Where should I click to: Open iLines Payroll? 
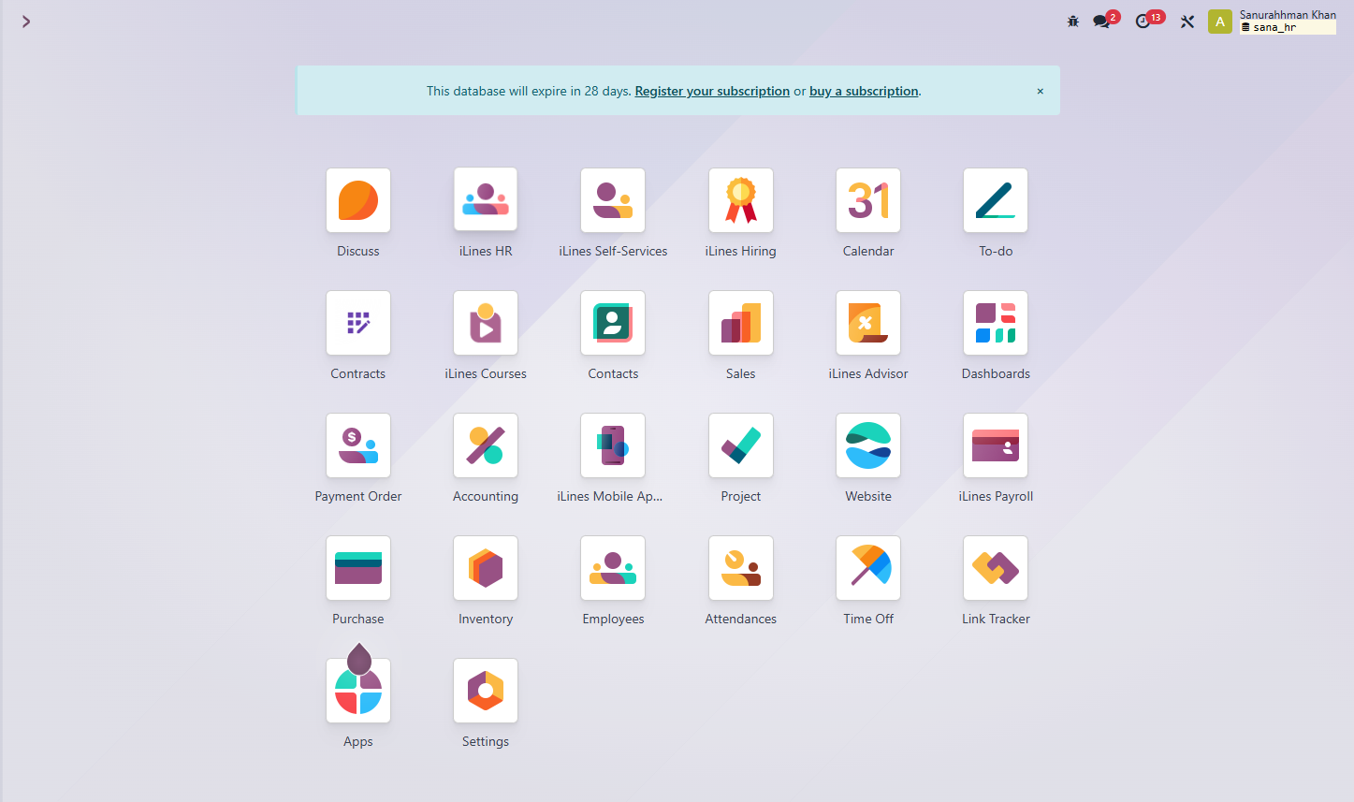point(996,445)
